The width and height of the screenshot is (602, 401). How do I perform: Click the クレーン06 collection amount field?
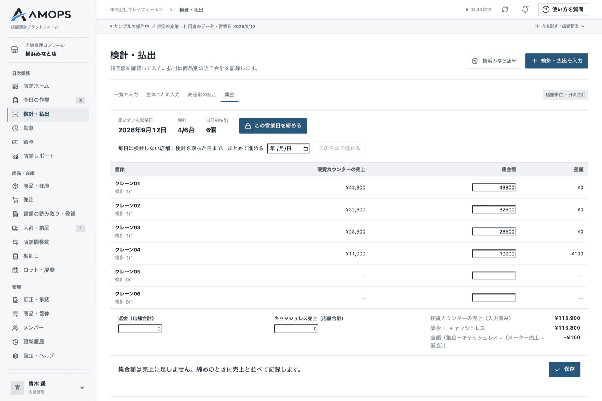pyautogui.click(x=494, y=298)
